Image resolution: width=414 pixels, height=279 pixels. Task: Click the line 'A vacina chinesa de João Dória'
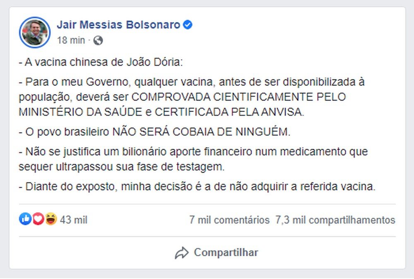click(103, 63)
